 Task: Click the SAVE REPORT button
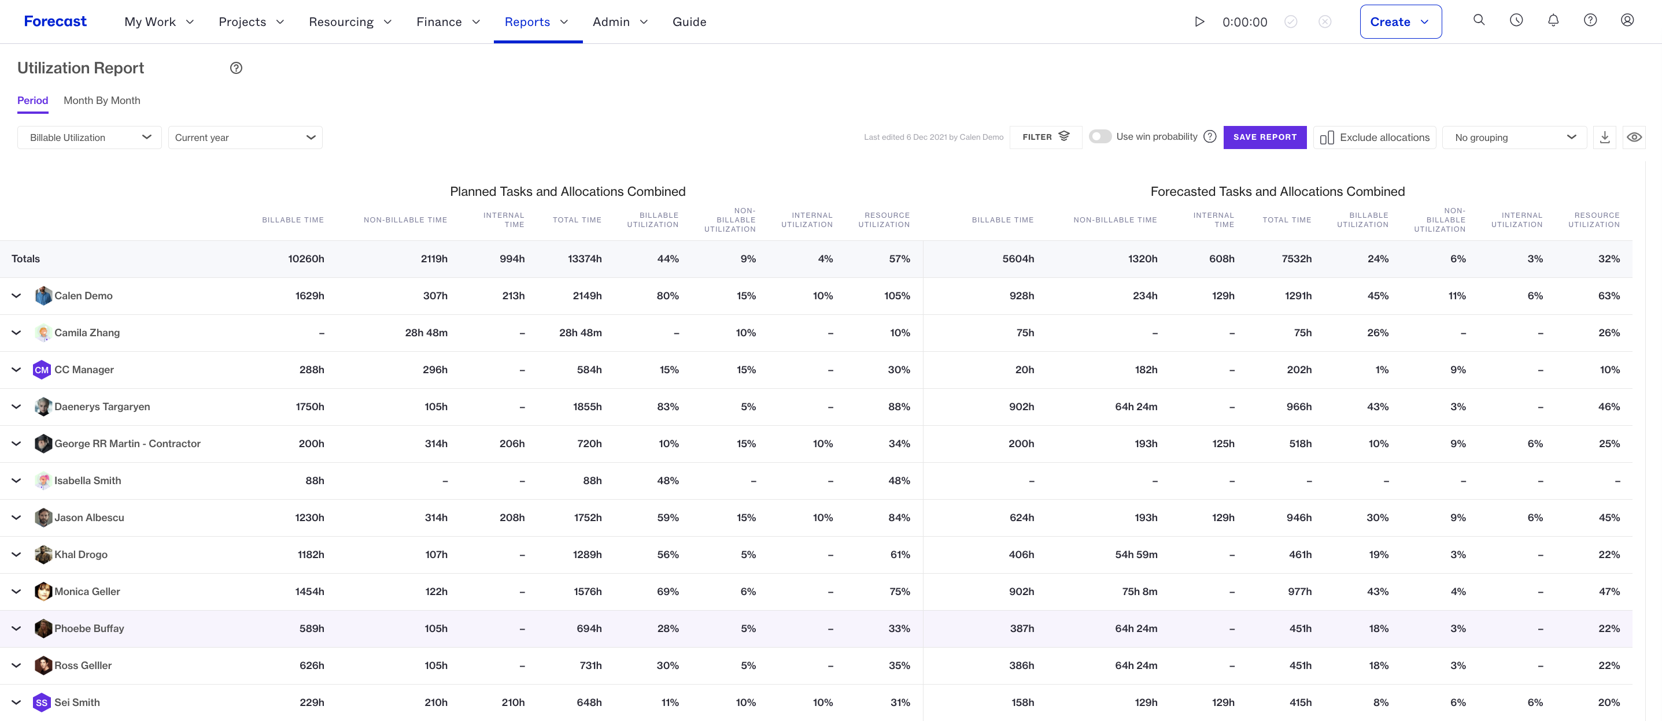pos(1265,137)
